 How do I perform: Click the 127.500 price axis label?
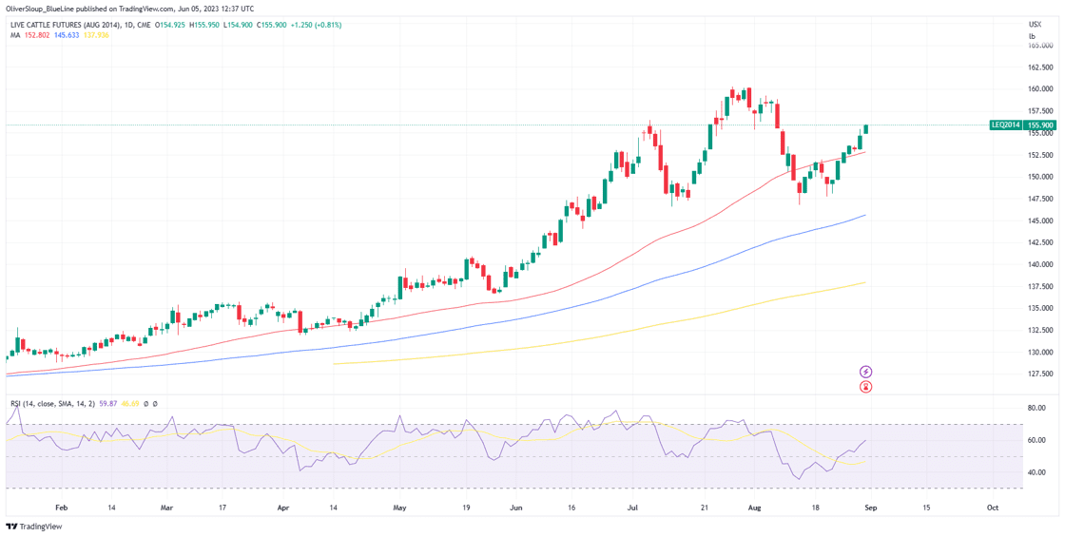pyautogui.click(x=1041, y=374)
